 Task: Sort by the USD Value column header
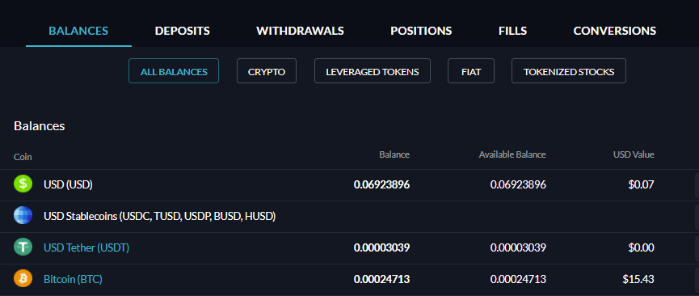click(634, 155)
